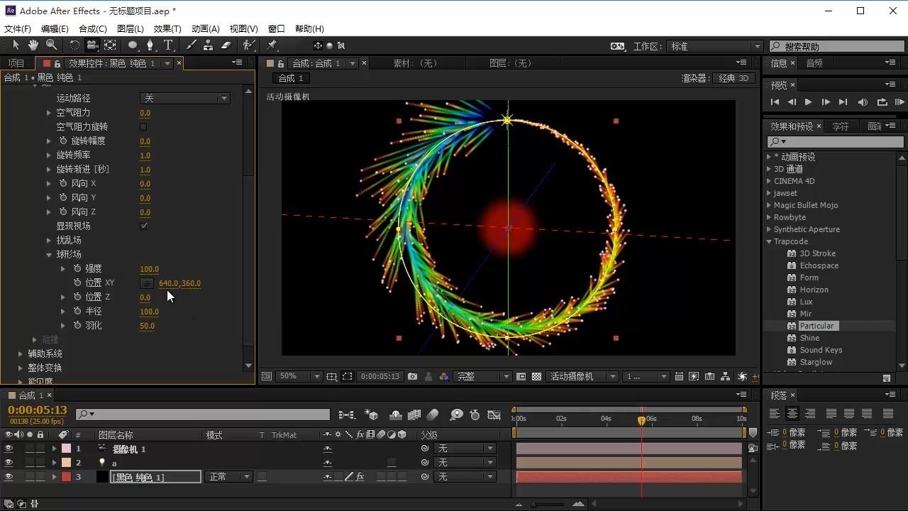Choose the Pen tool
This screenshot has height=511, width=908.
[150, 45]
